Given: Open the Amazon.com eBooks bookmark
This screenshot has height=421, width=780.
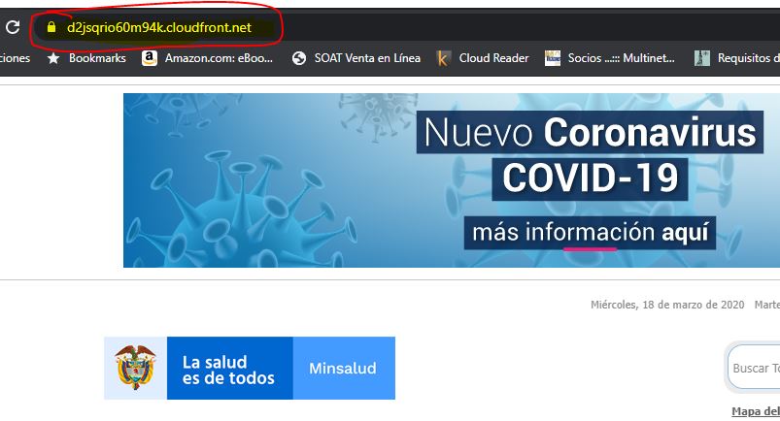Looking at the screenshot, I should click(219, 58).
